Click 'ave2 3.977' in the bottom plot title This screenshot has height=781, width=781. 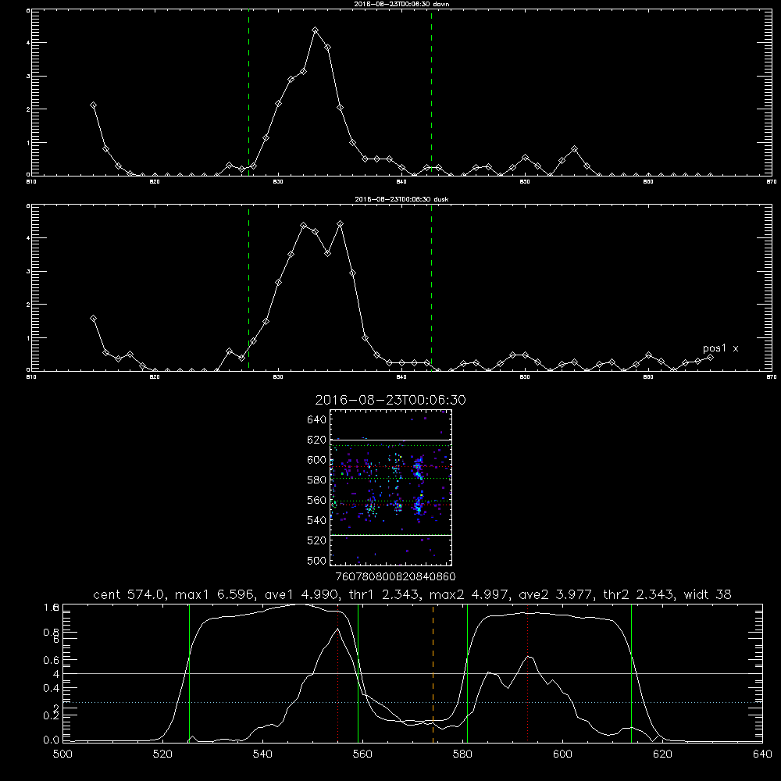pos(556,594)
